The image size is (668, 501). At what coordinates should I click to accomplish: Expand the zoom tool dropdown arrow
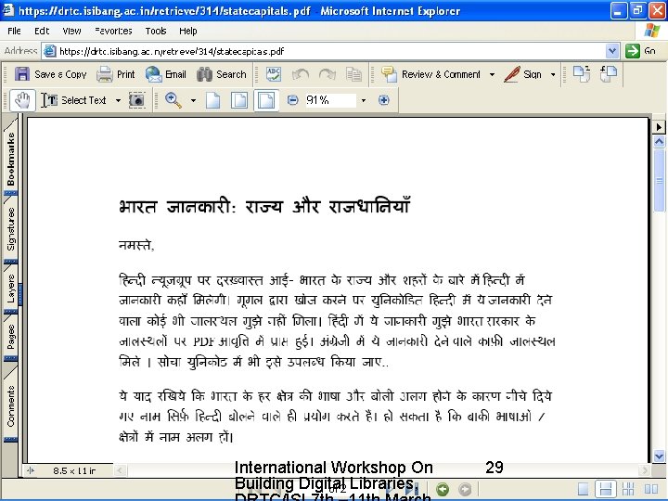point(193,101)
